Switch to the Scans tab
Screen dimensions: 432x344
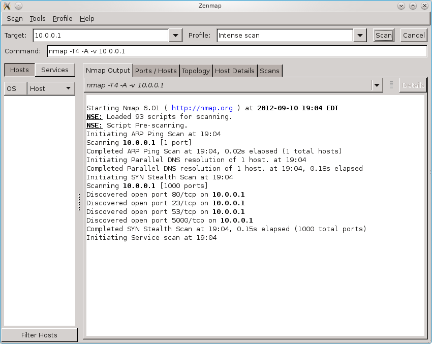point(269,71)
